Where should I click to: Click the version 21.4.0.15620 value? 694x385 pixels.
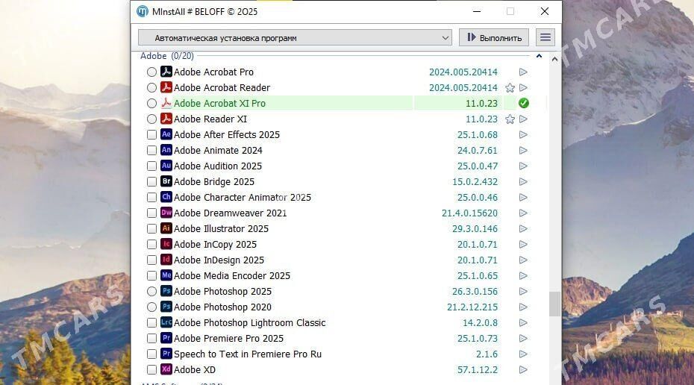469,213
